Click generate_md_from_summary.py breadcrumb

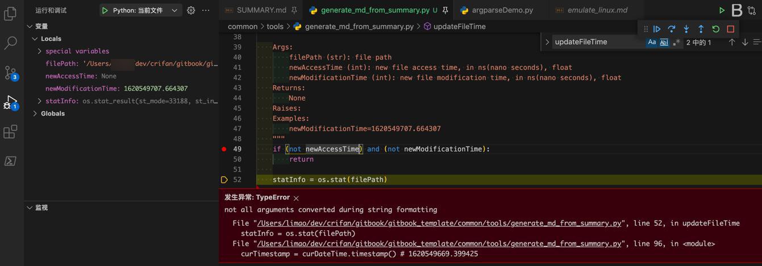click(x=359, y=26)
